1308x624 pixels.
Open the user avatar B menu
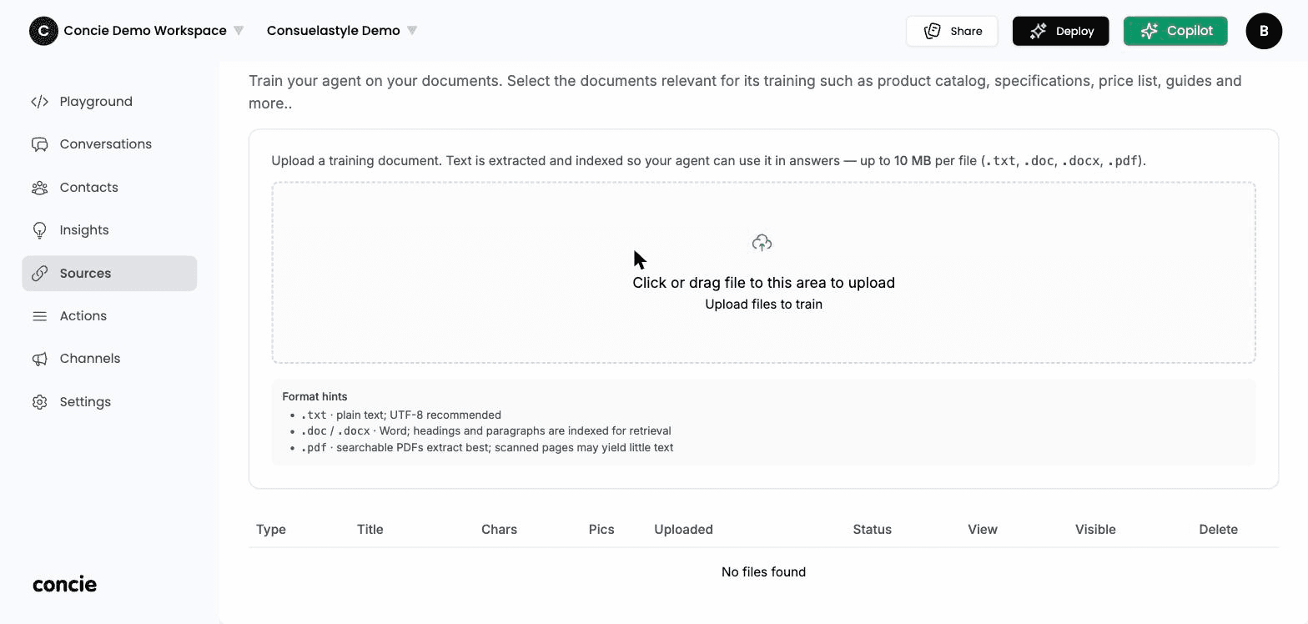[x=1264, y=31]
